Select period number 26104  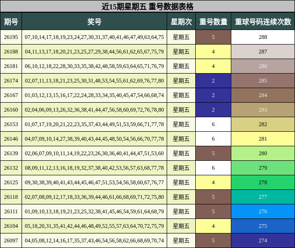coord(11,226)
